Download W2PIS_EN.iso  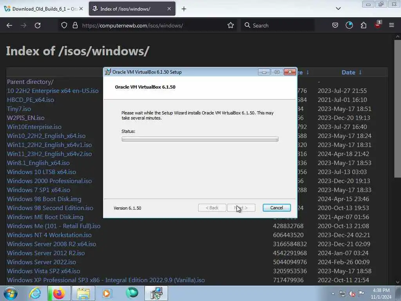(25, 118)
